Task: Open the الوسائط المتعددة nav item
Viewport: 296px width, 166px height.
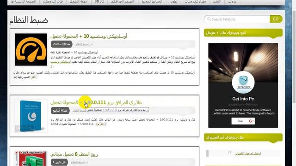Action: coord(152,2)
